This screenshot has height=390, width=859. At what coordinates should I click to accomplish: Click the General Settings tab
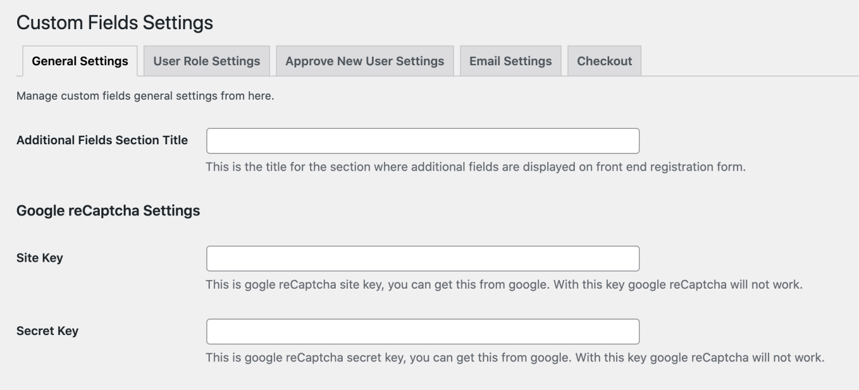[x=80, y=61]
